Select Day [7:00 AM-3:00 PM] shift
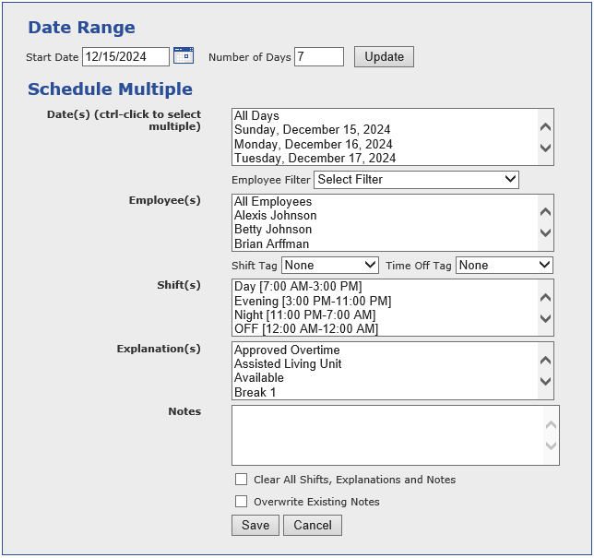Image resolution: width=594 pixels, height=558 pixels. 385,287
